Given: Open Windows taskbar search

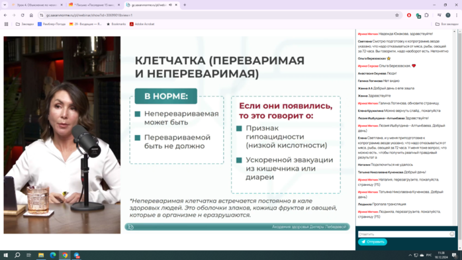Looking at the screenshot, I should click(x=17, y=255).
